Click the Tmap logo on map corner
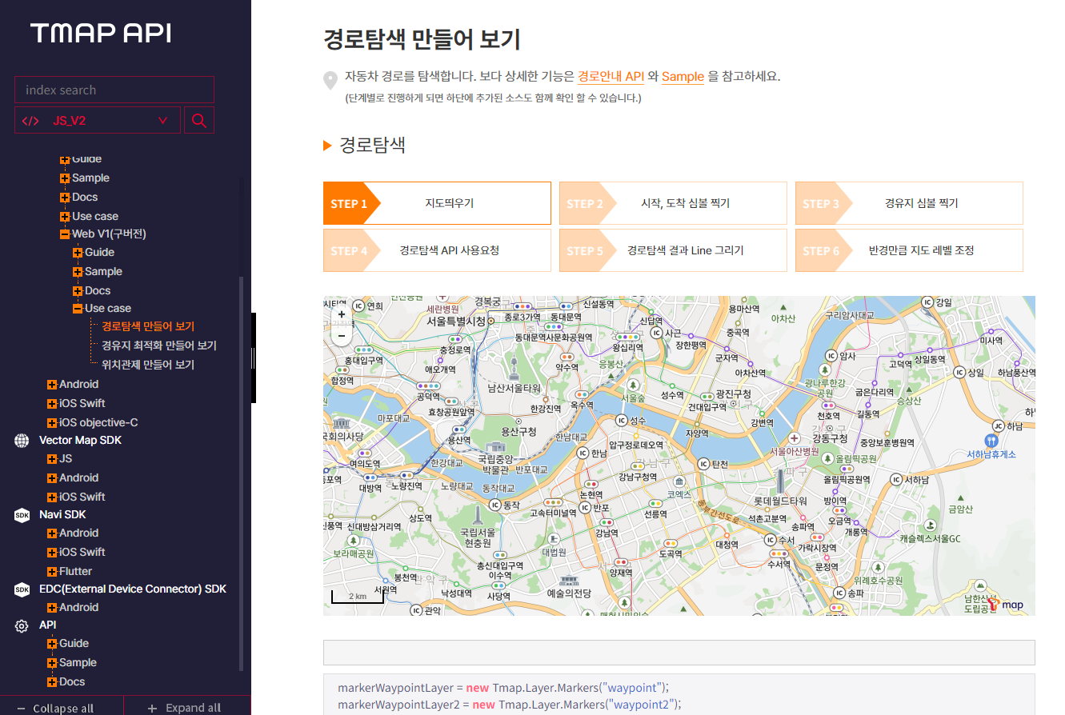This screenshot has width=1065, height=715. [x=1006, y=605]
